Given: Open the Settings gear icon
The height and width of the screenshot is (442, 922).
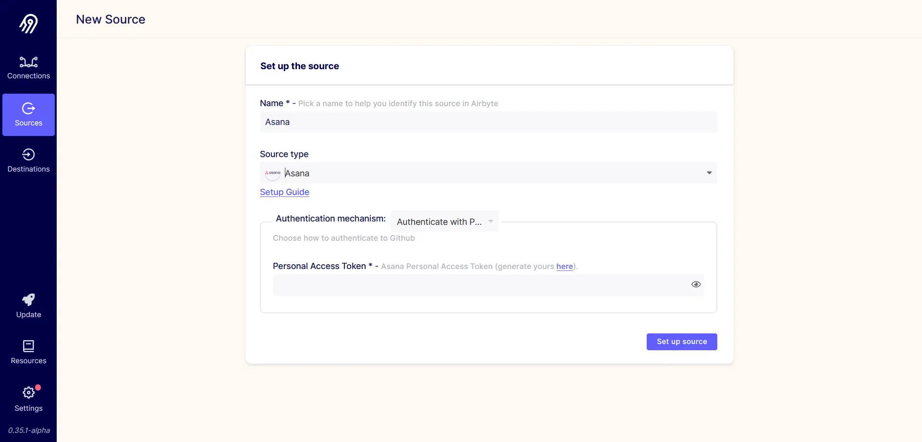Looking at the screenshot, I should [x=28, y=393].
